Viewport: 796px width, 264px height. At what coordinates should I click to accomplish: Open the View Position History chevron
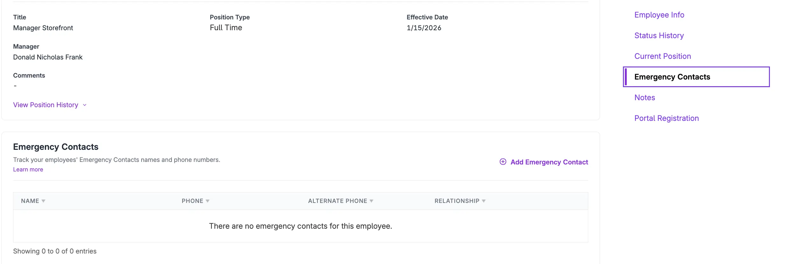pos(84,105)
